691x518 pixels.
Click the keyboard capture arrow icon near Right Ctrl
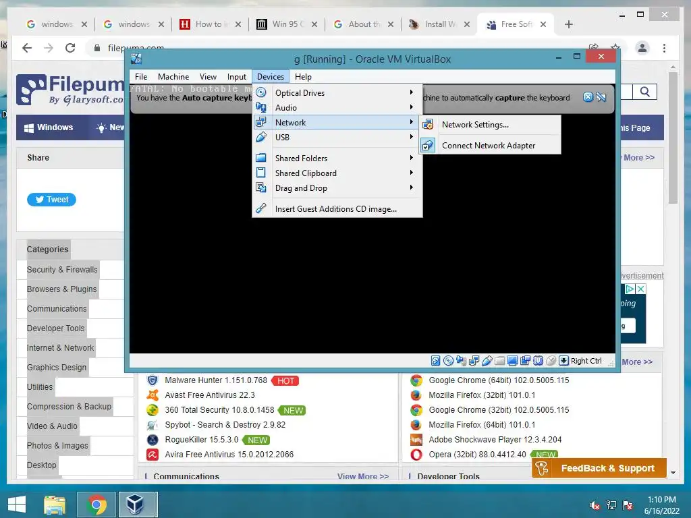click(x=563, y=361)
